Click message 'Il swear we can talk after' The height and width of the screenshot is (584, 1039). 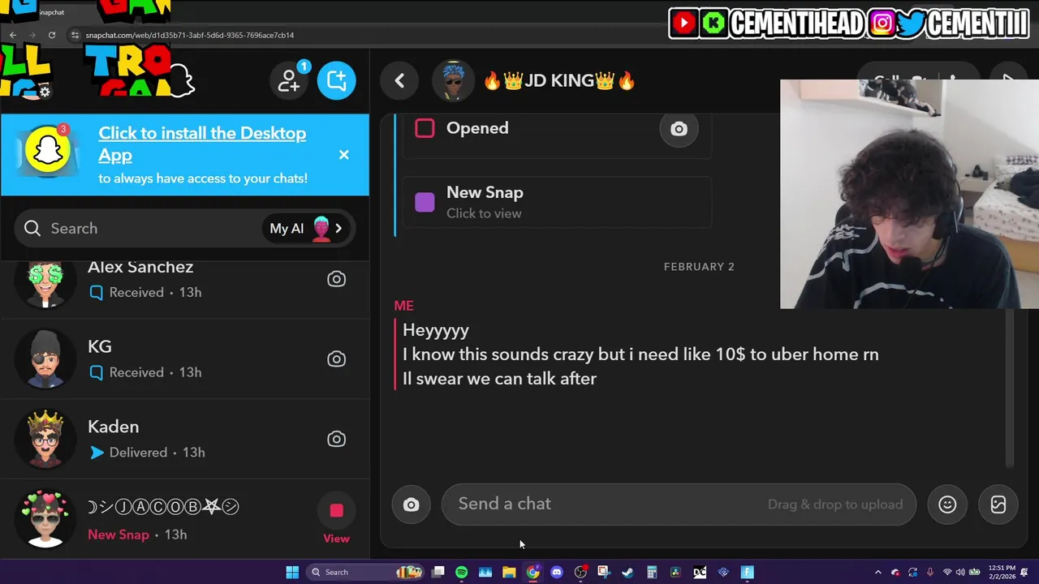(499, 379)
